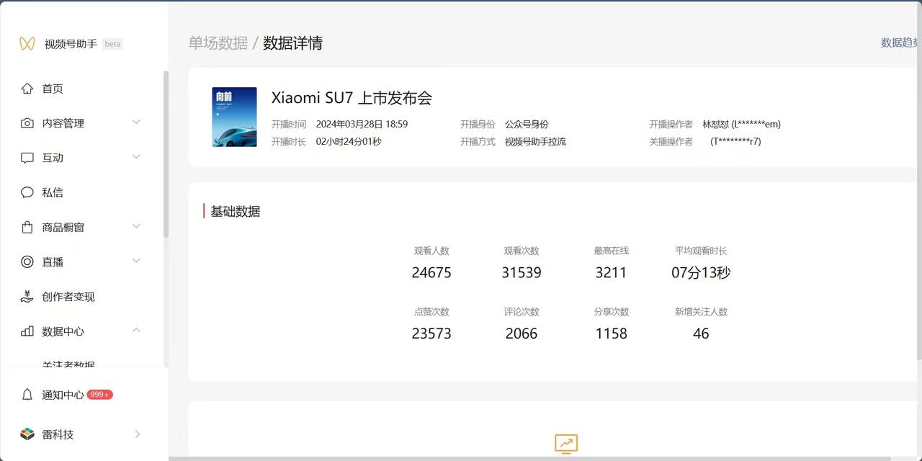The height and width of the screenshot is (461, 922).
Task: Click the beta tag beside 视频号助手
Action: tap(112, 44)
